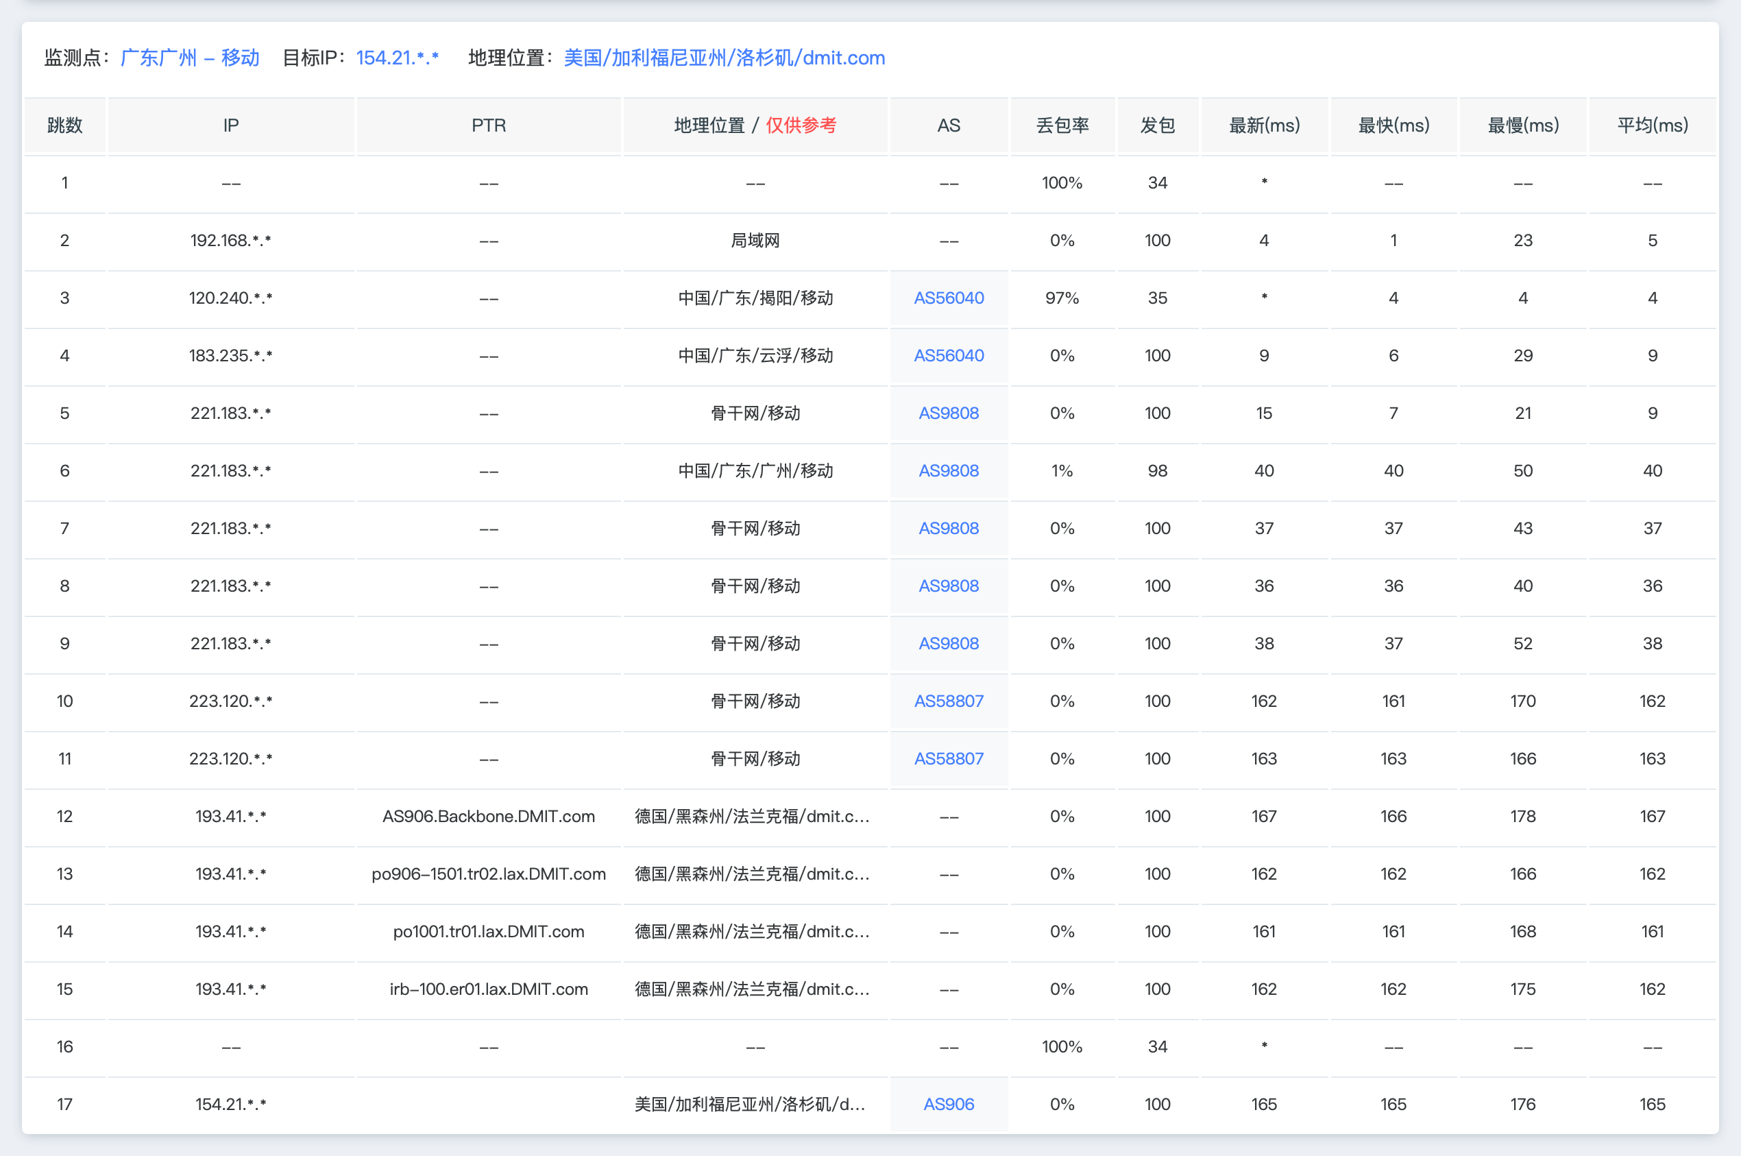This screenshot has height=1156, width=1741.
Task: Select the truncated 德国/黑森州/法兰克福 location on hop 13
Action: [753, 874]
